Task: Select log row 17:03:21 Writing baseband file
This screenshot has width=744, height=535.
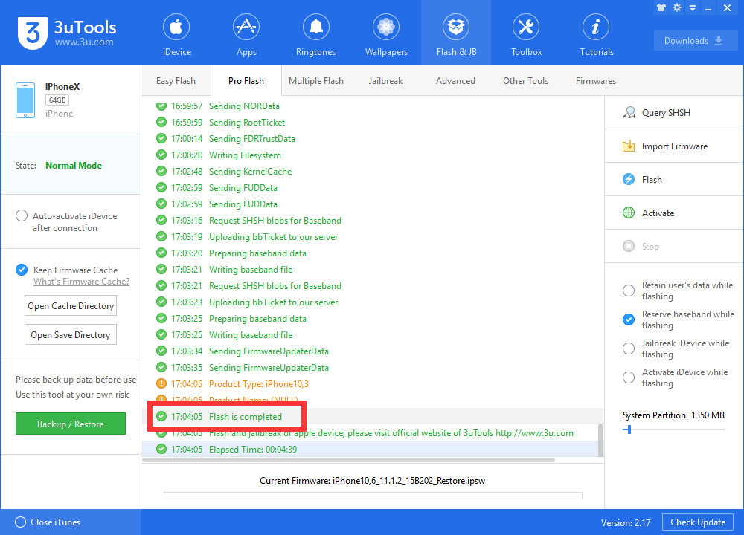Action: (x=373, y=269)
